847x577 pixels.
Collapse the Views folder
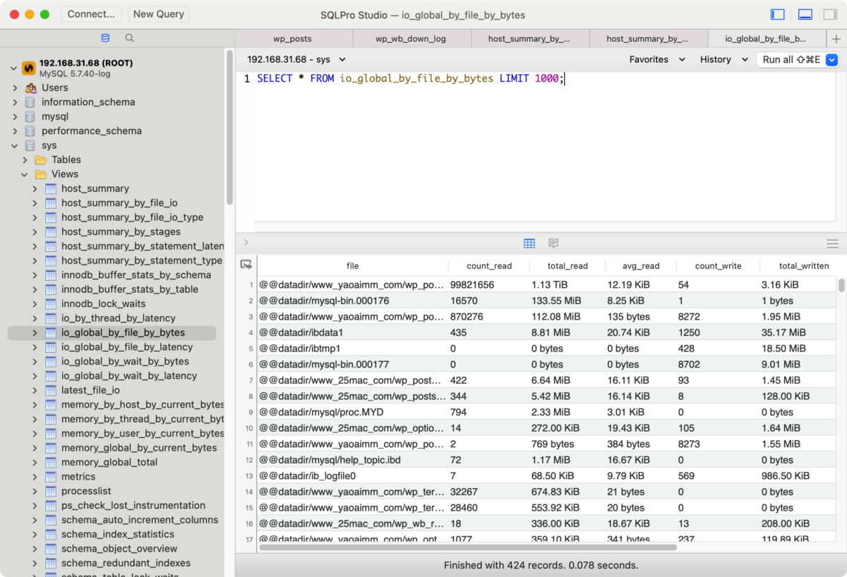tap(25, 174)
